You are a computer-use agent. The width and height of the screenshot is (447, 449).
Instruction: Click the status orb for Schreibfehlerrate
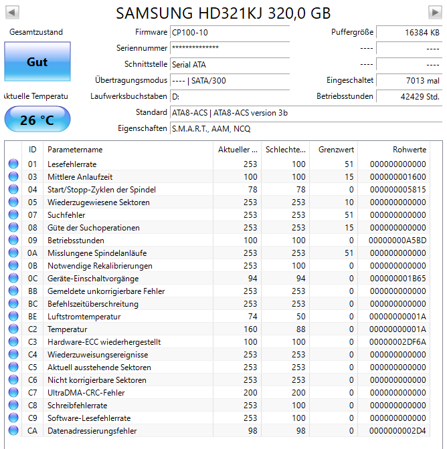click(x=13, y=405)
